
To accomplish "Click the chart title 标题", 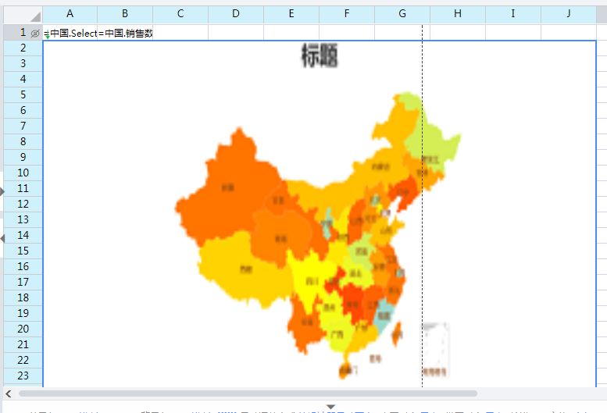I will (x=320, y=56).
